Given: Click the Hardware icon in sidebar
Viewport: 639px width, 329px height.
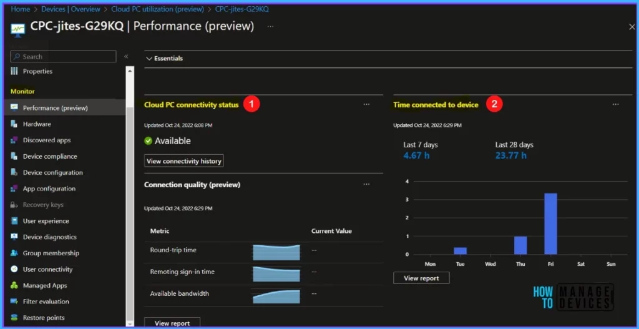Looking at the screenshot, I should [x=14, y=124].
